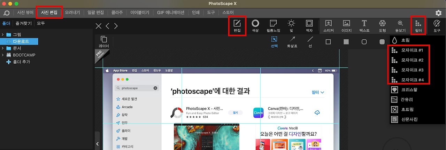Viewport: 446px width, 150px height.
Task: Show the 폴더 folder list tab
Action: pyautogui.click(x=6, y=24)
